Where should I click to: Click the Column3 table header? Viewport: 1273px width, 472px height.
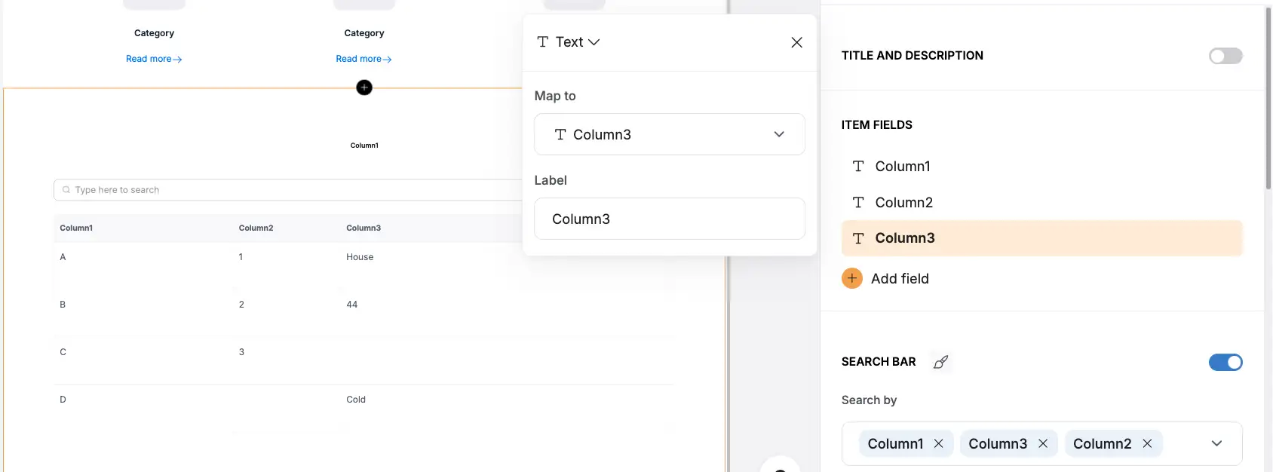coord(363,228)
